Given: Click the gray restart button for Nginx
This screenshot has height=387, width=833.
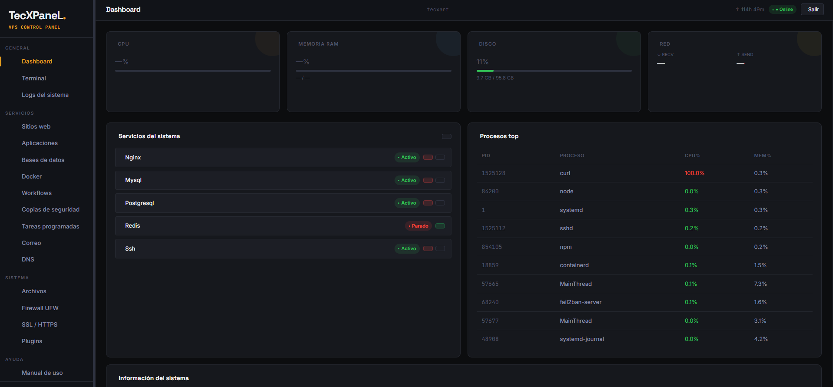Looking at the screenshot, I should coord(440,157).
